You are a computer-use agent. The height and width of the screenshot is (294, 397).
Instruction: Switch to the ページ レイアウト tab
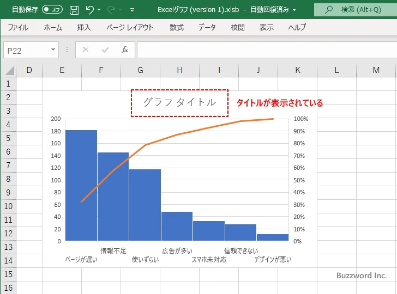[x=130, y=27]
